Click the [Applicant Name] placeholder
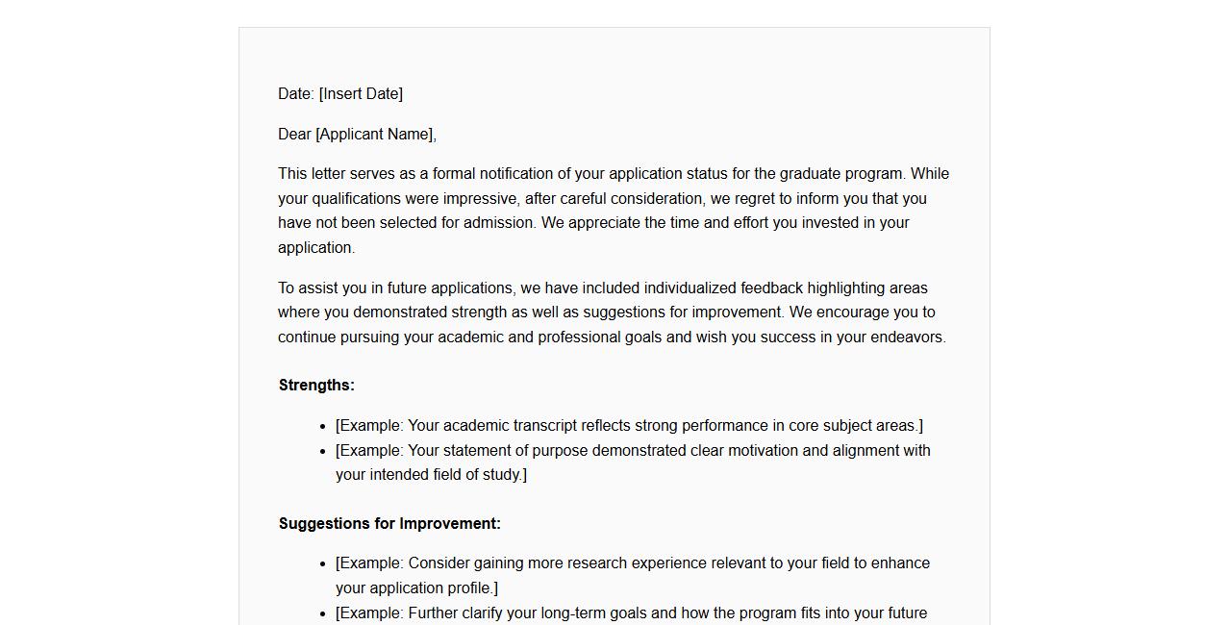 coord(375,135)
